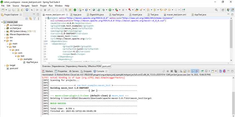Open the File menu
This screenshot has height=117, width=235.
point(3,6)
